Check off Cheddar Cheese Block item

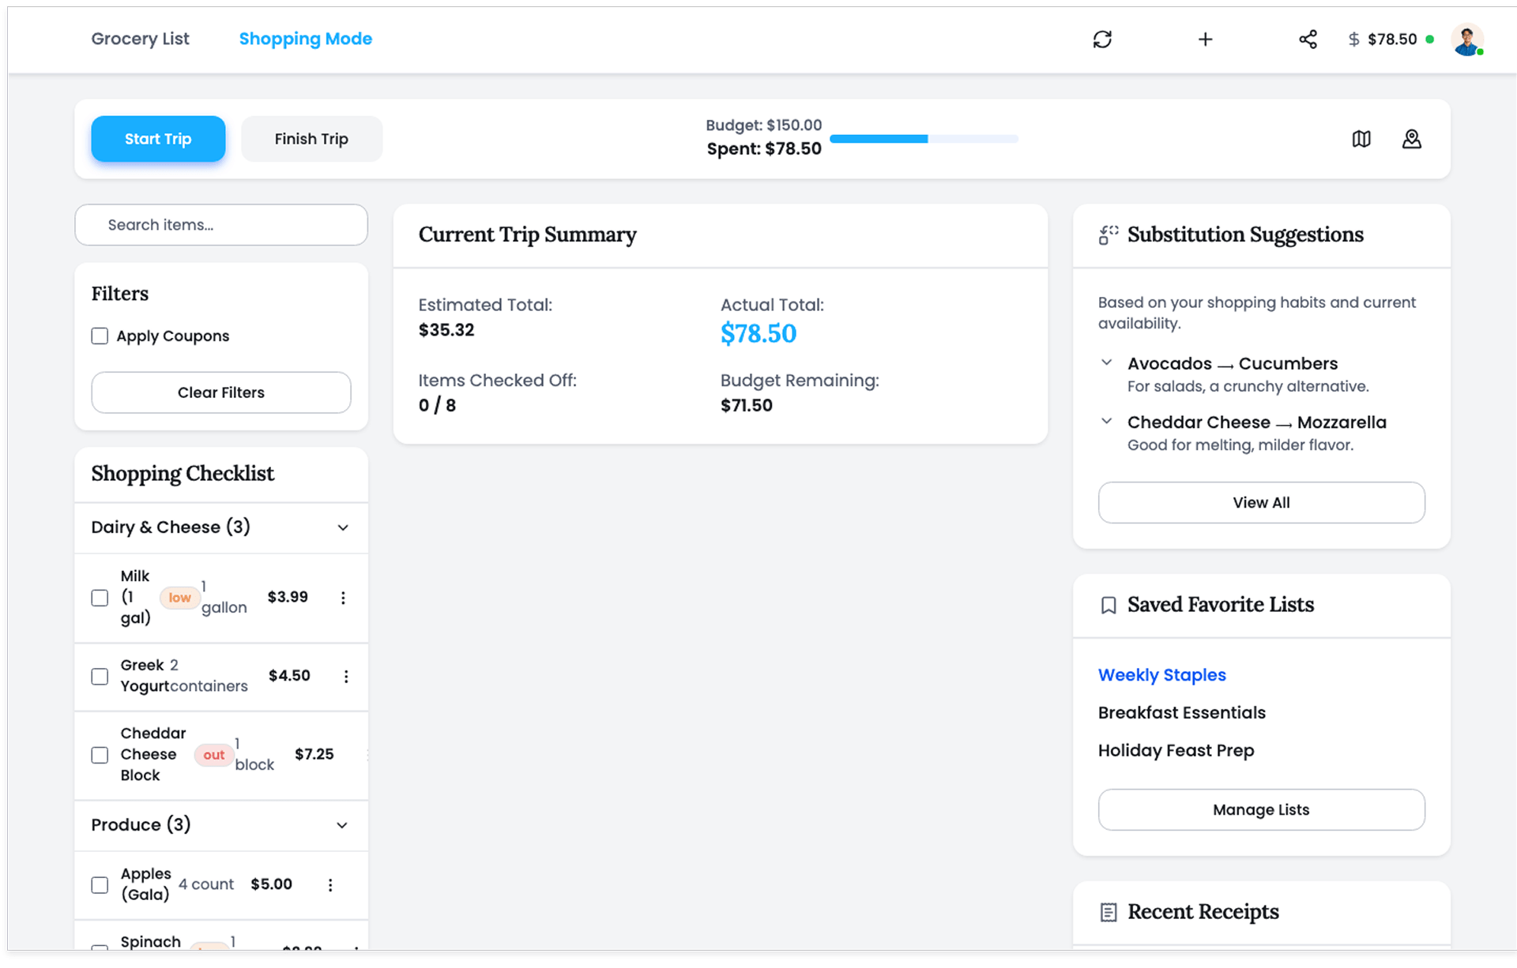point(100,755)
